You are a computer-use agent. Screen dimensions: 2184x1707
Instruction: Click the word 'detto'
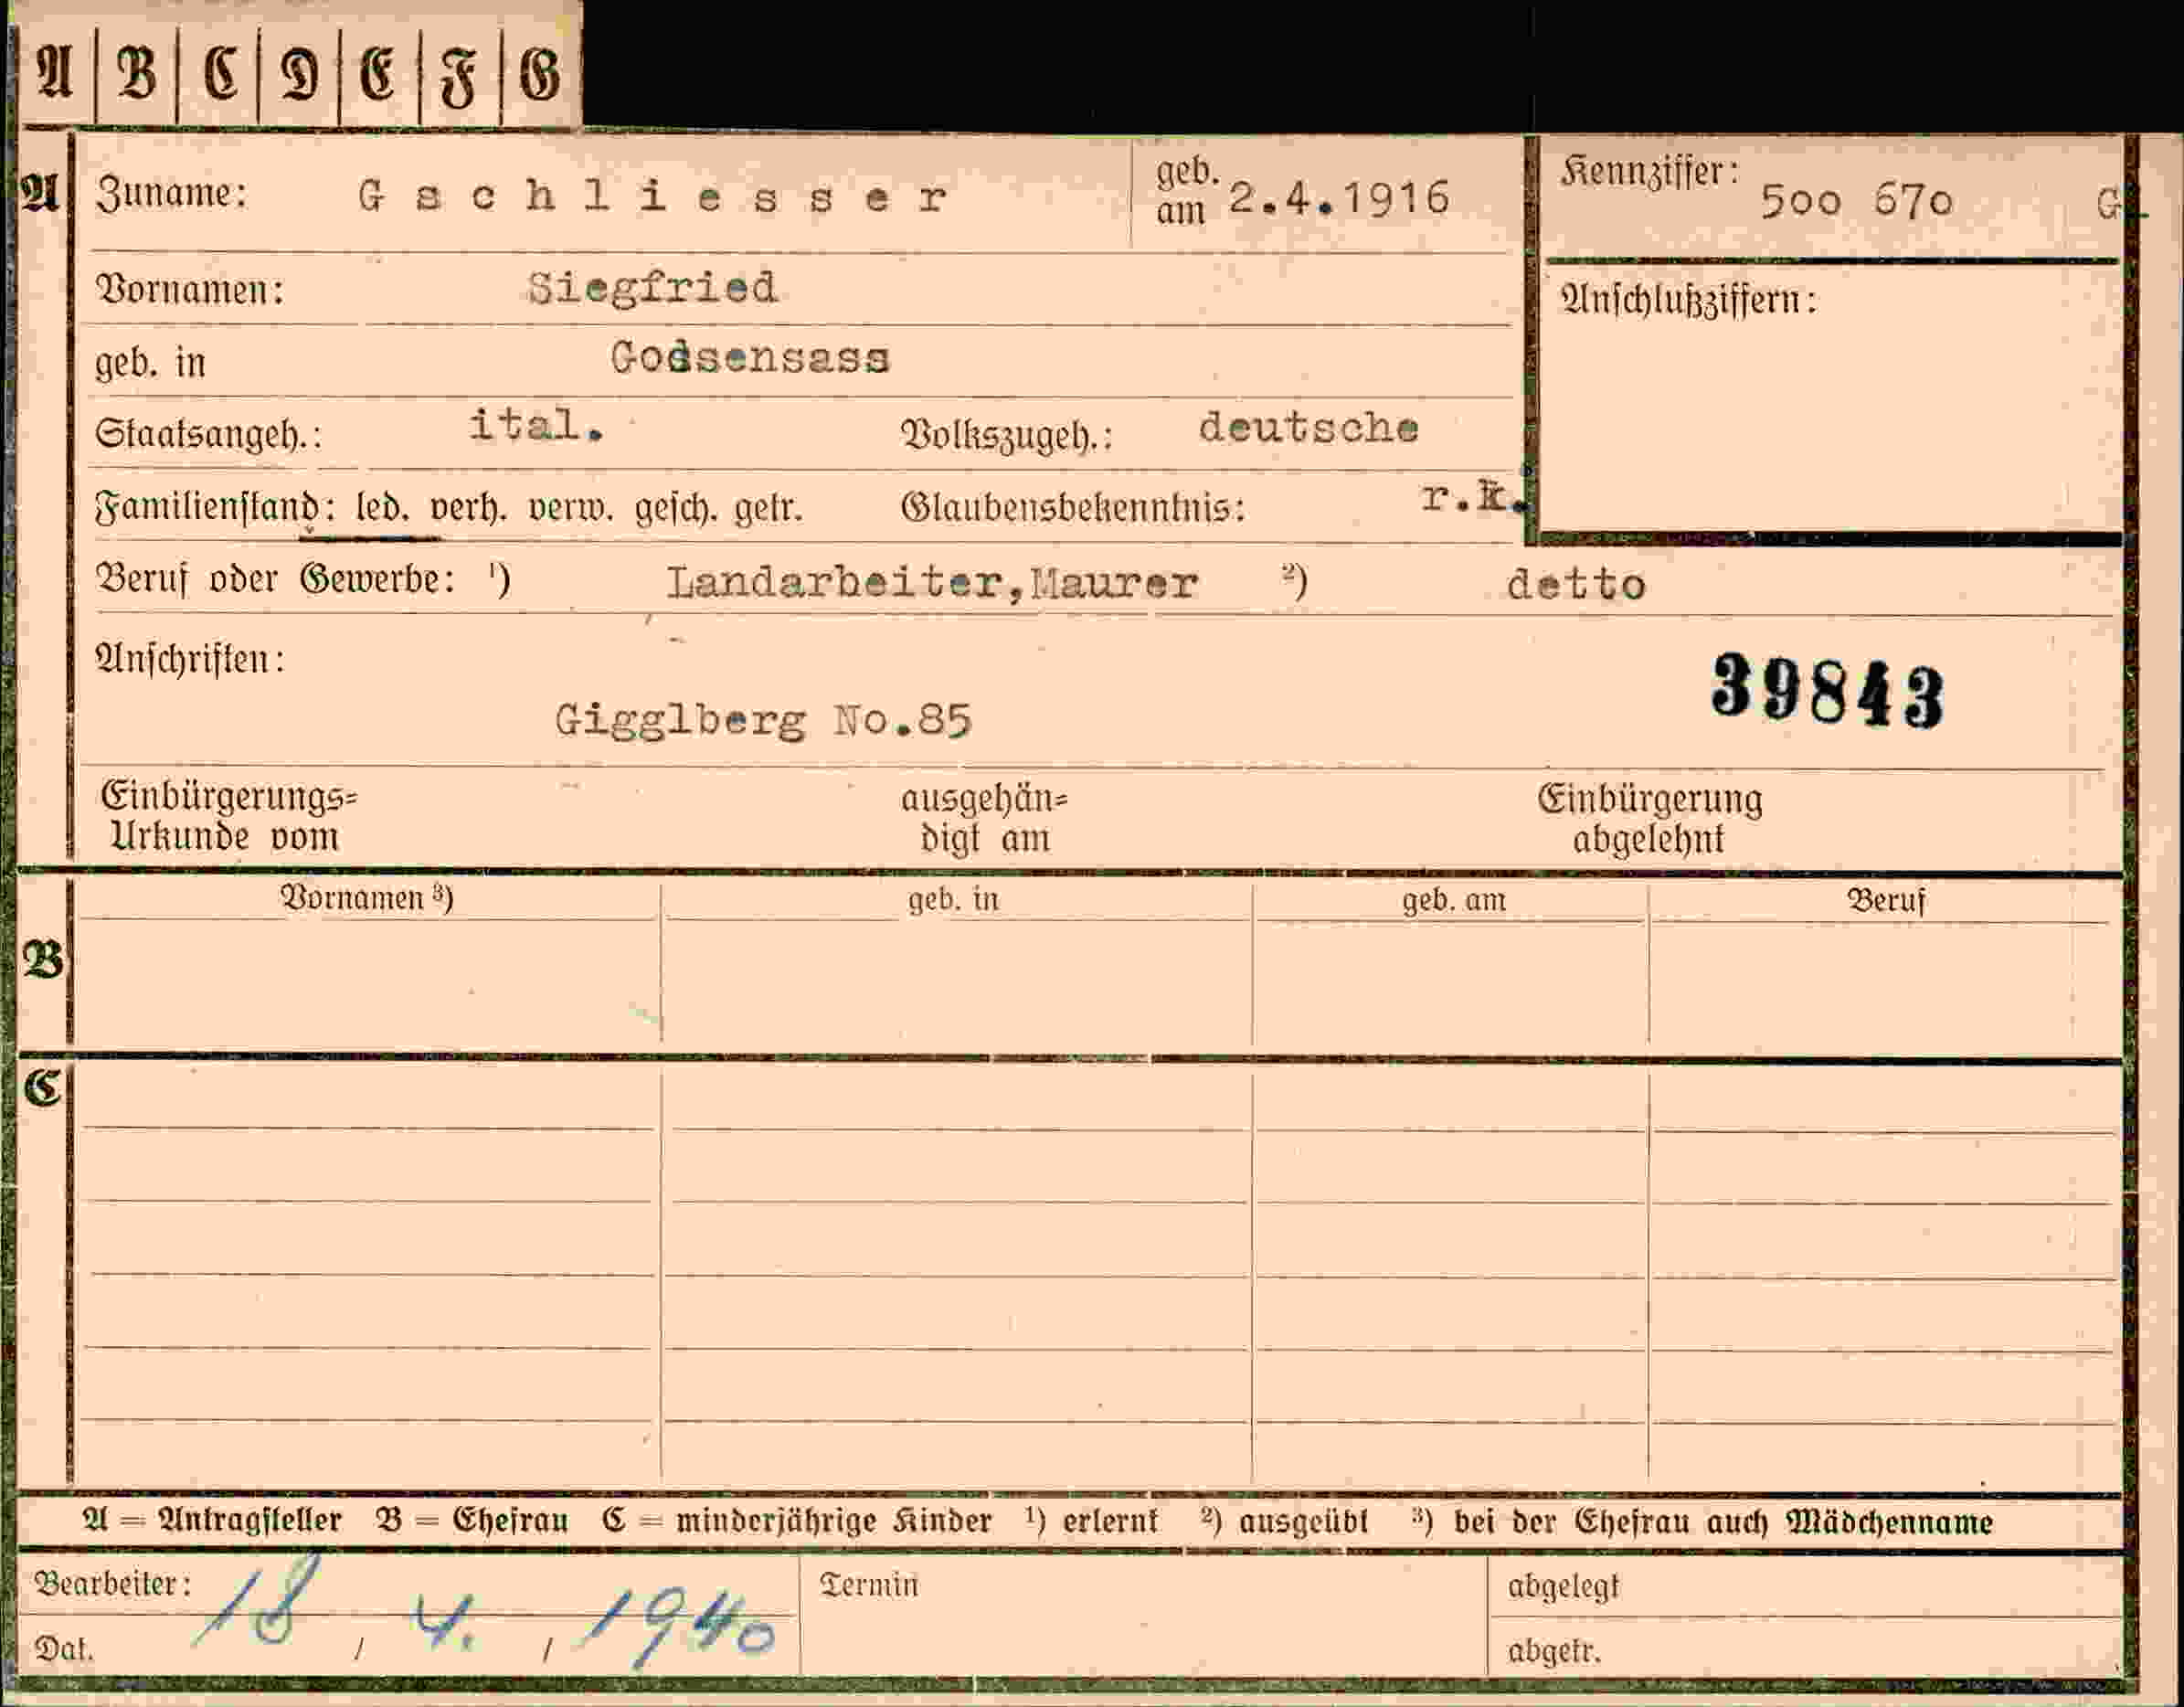1576,585
